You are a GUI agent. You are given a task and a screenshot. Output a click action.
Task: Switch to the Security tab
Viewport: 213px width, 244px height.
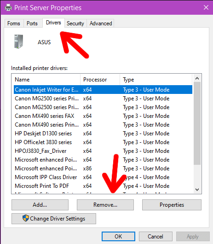(75, 23)
